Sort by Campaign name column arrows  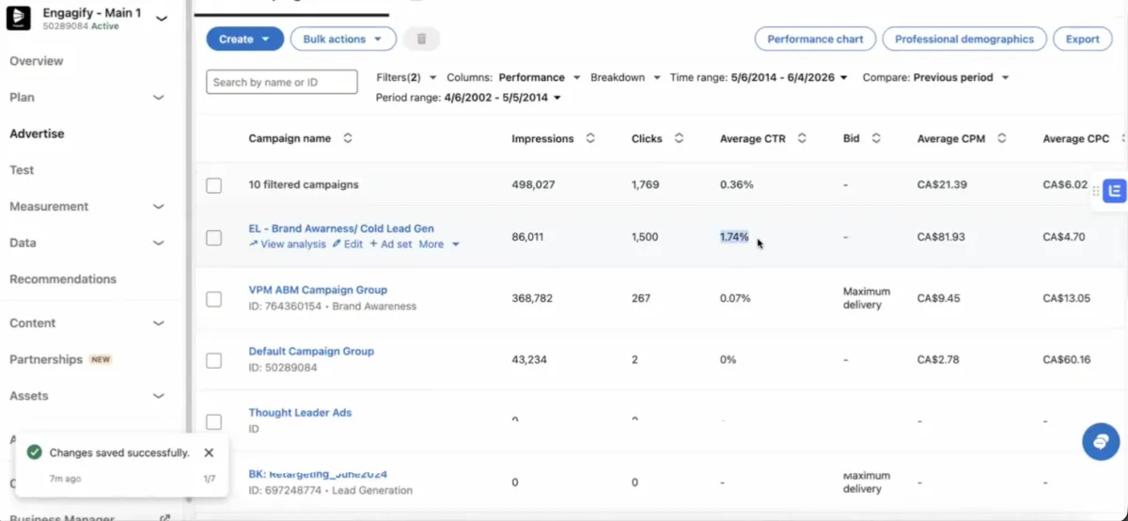tap(348, 138)
